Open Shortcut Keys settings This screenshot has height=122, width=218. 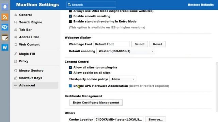(x=35, y=78)
